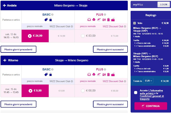Click the return BASIC small bag icon
Screen dimensions: 171x113
(50, 74)
